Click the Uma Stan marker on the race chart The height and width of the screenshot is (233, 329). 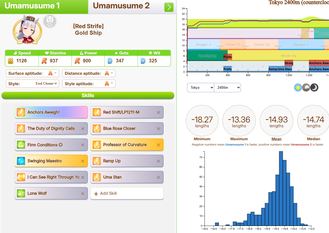point(285,69)
